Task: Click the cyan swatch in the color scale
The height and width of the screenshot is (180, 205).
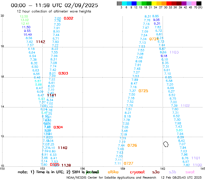Action: click(124, 3)
